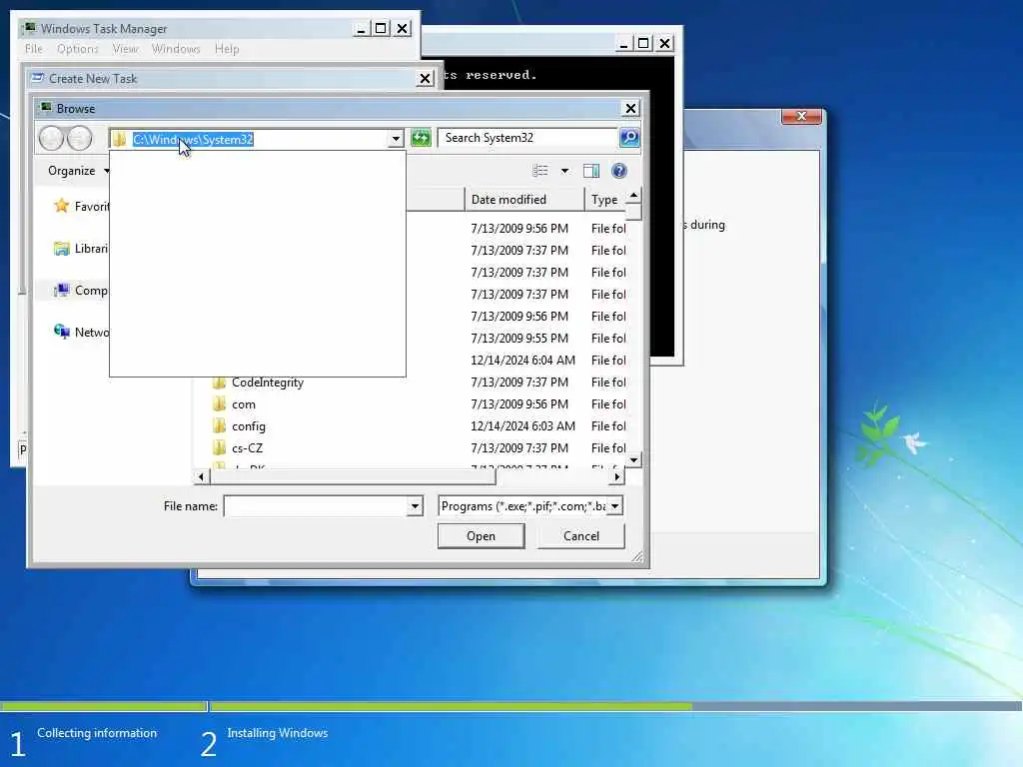Click the Installing Windows progress bar
The image size is (1023, 767).
tap(615, 706)
